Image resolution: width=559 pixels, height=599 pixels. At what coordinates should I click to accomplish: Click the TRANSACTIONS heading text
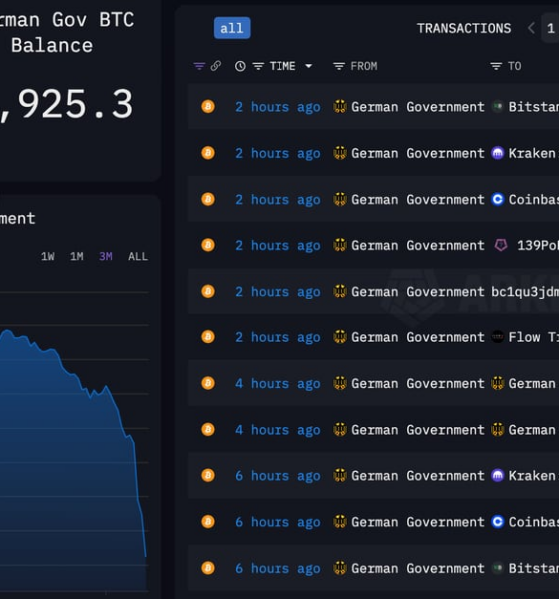click(464, 28)
